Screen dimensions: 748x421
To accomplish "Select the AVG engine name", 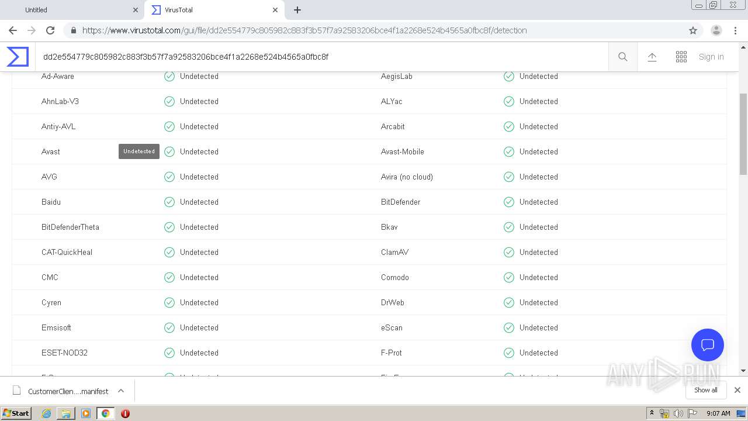I will (49, 177).
